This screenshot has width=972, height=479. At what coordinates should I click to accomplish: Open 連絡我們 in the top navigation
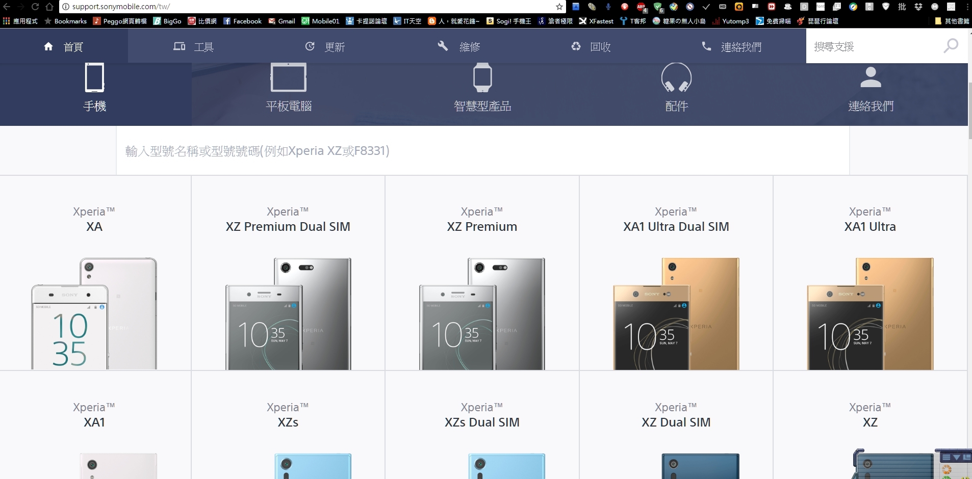pos(731,46)
